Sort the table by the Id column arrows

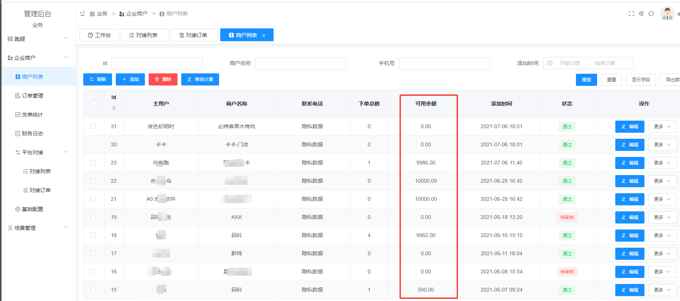click(114, 108)
